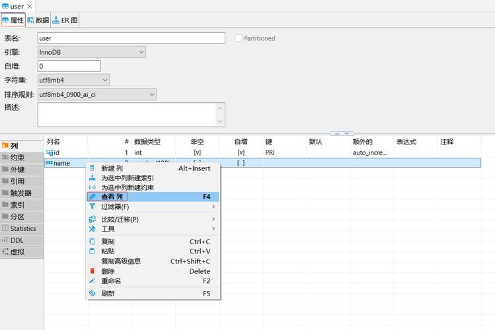The width and height of the screenshot is (495, 330).
Task: Toggle the Partitioned checkbox
Action: click(x=239, y=38)
